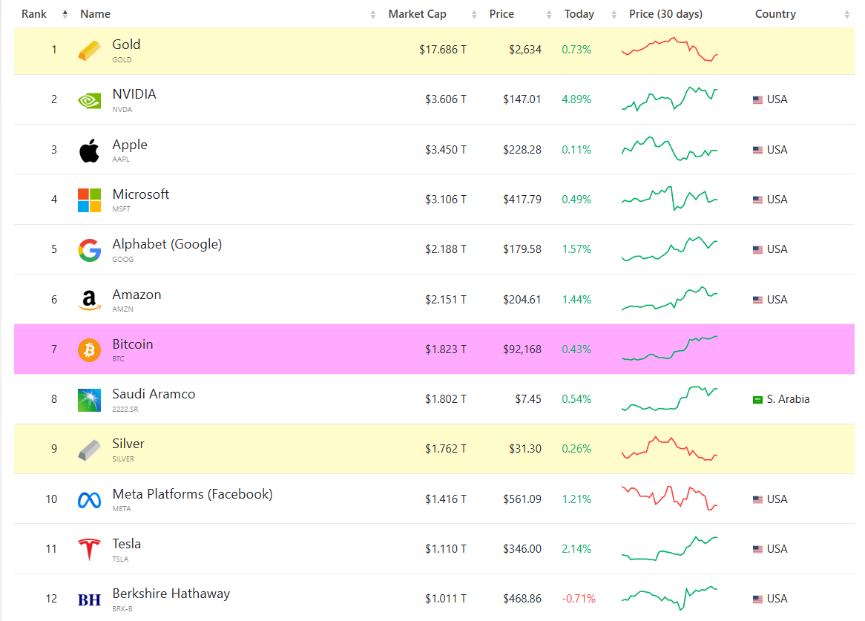The width and height of the screenshot is (865, 621).
Task: Open the Silver asset link
Action: pos(128,444)
